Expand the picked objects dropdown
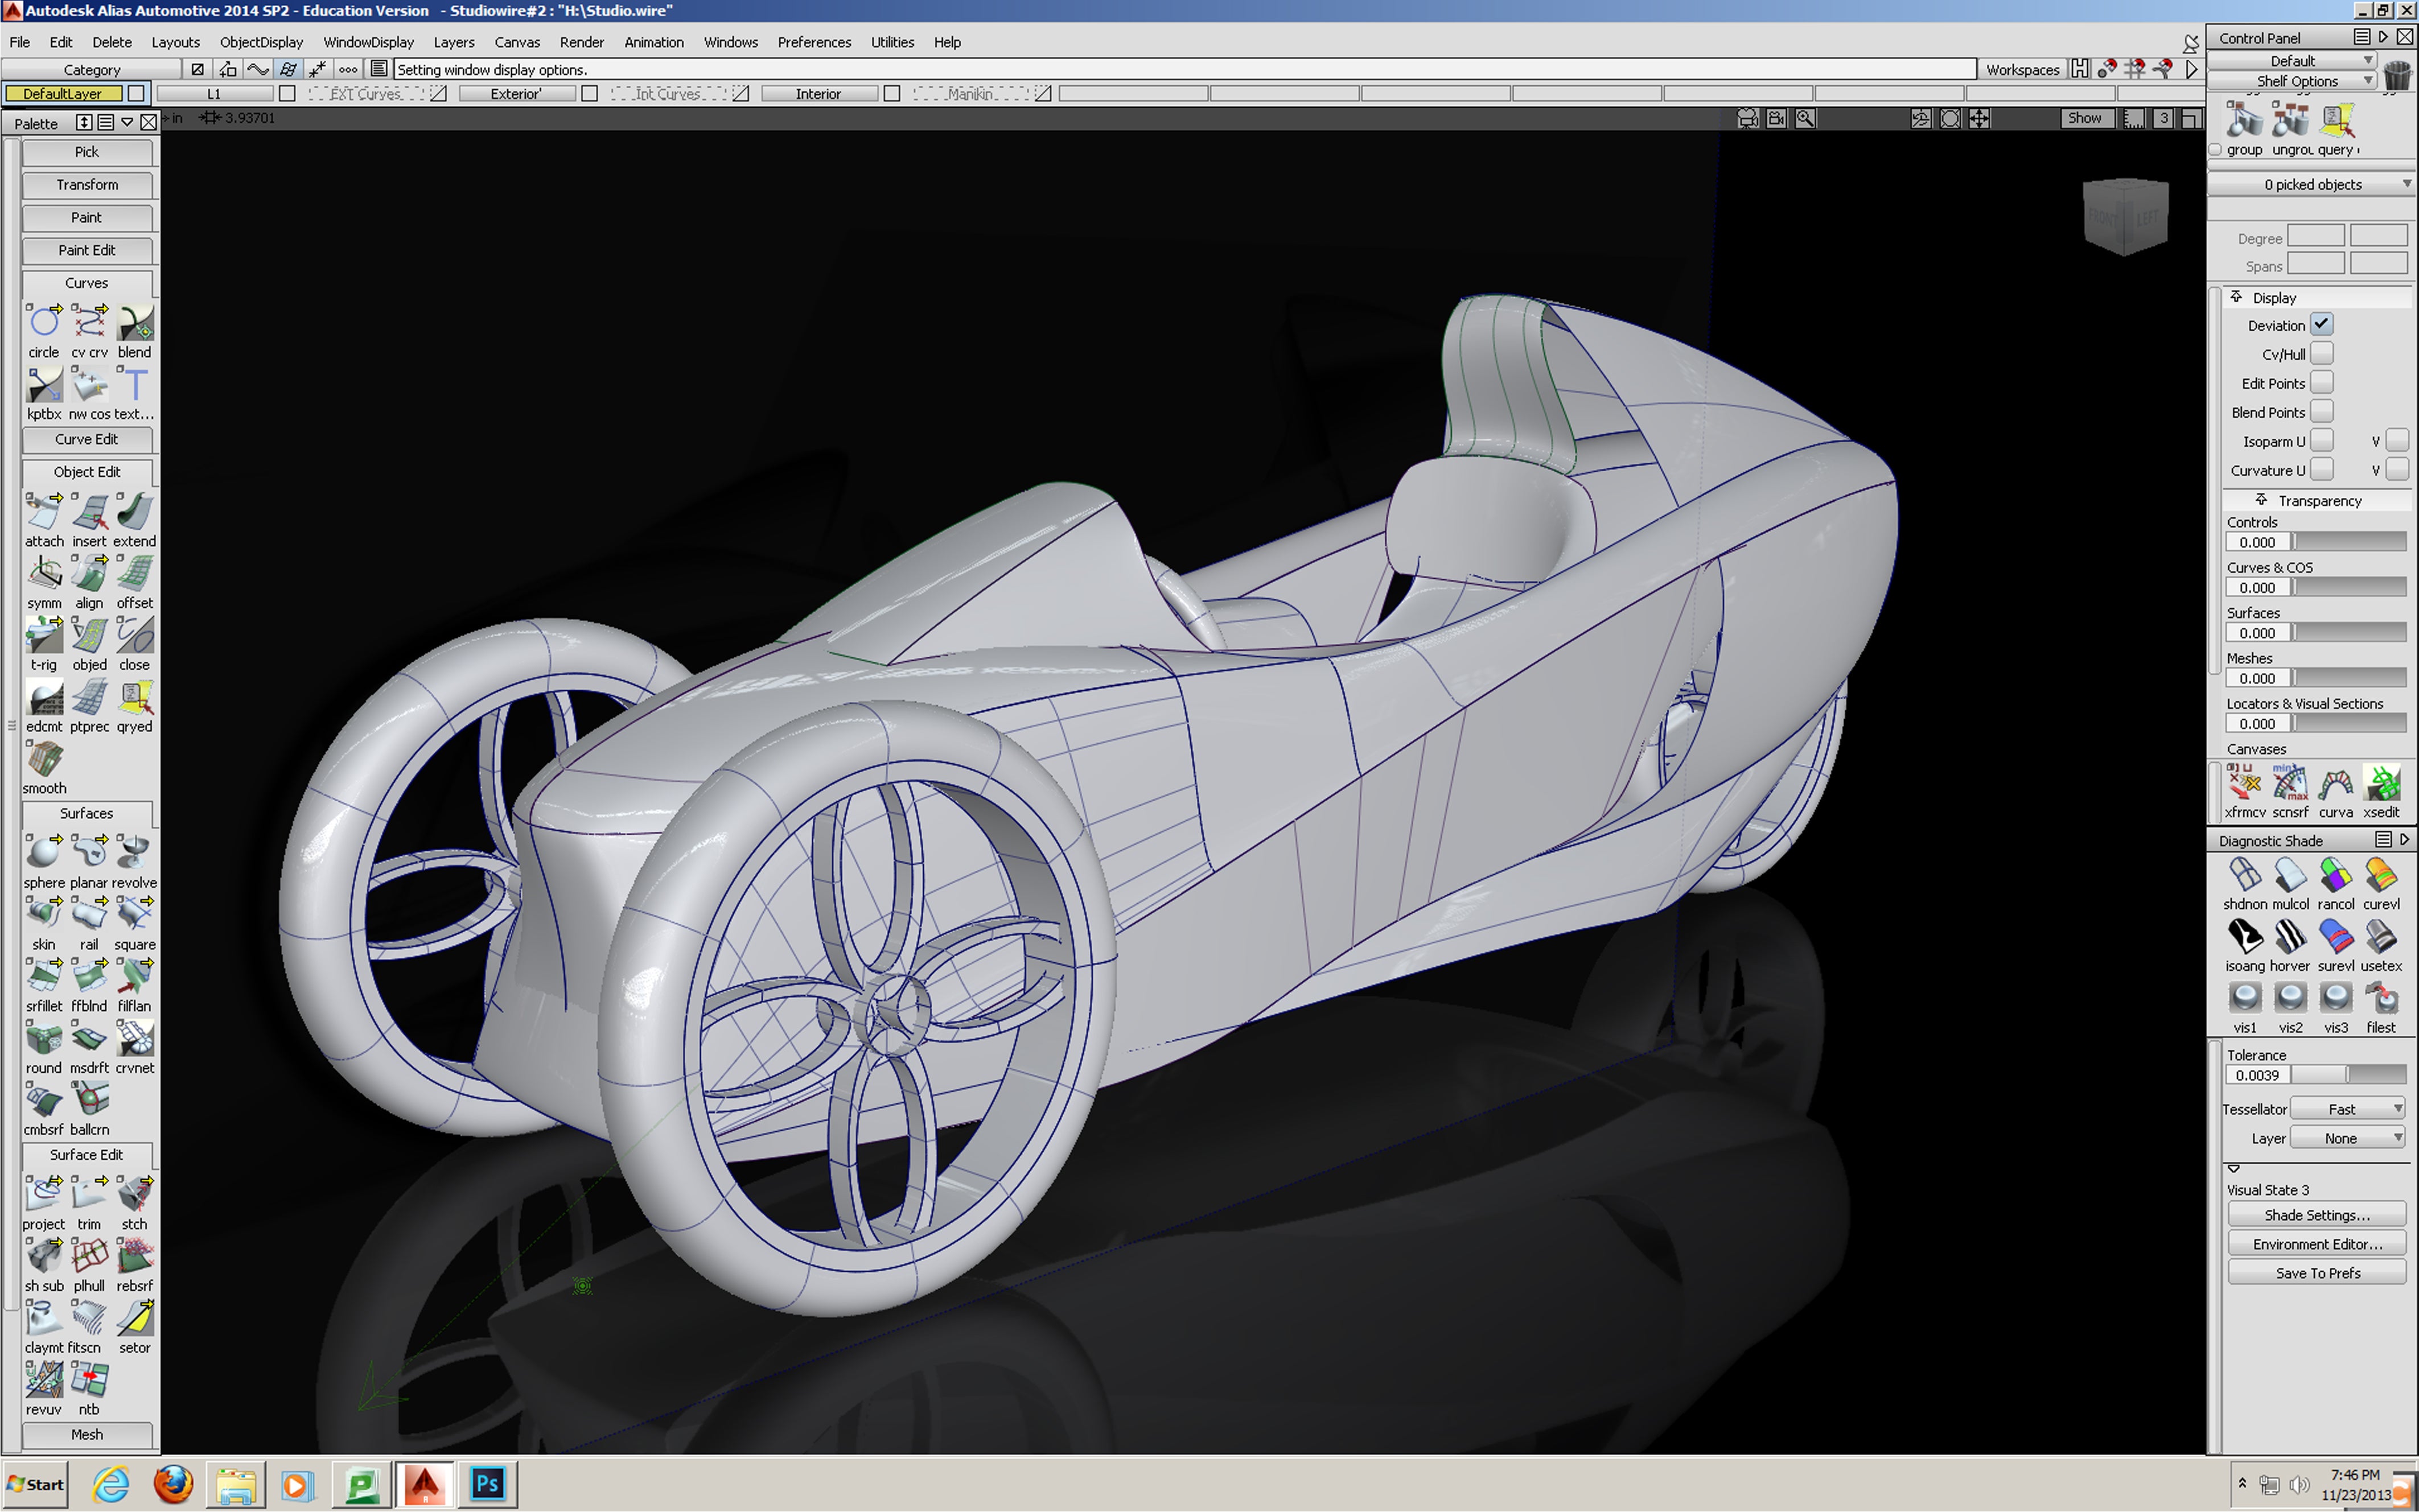Screen dimensions: 2419x1512 click(x=2313, y=184)
